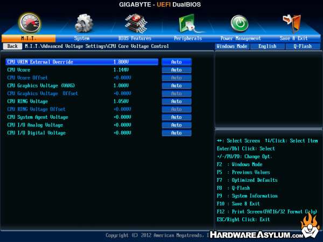Open Auto option for CPU I/O Analog Voltage
This screenshot has height=242, width=323.
pyautogui.click(x=177, y=125)
